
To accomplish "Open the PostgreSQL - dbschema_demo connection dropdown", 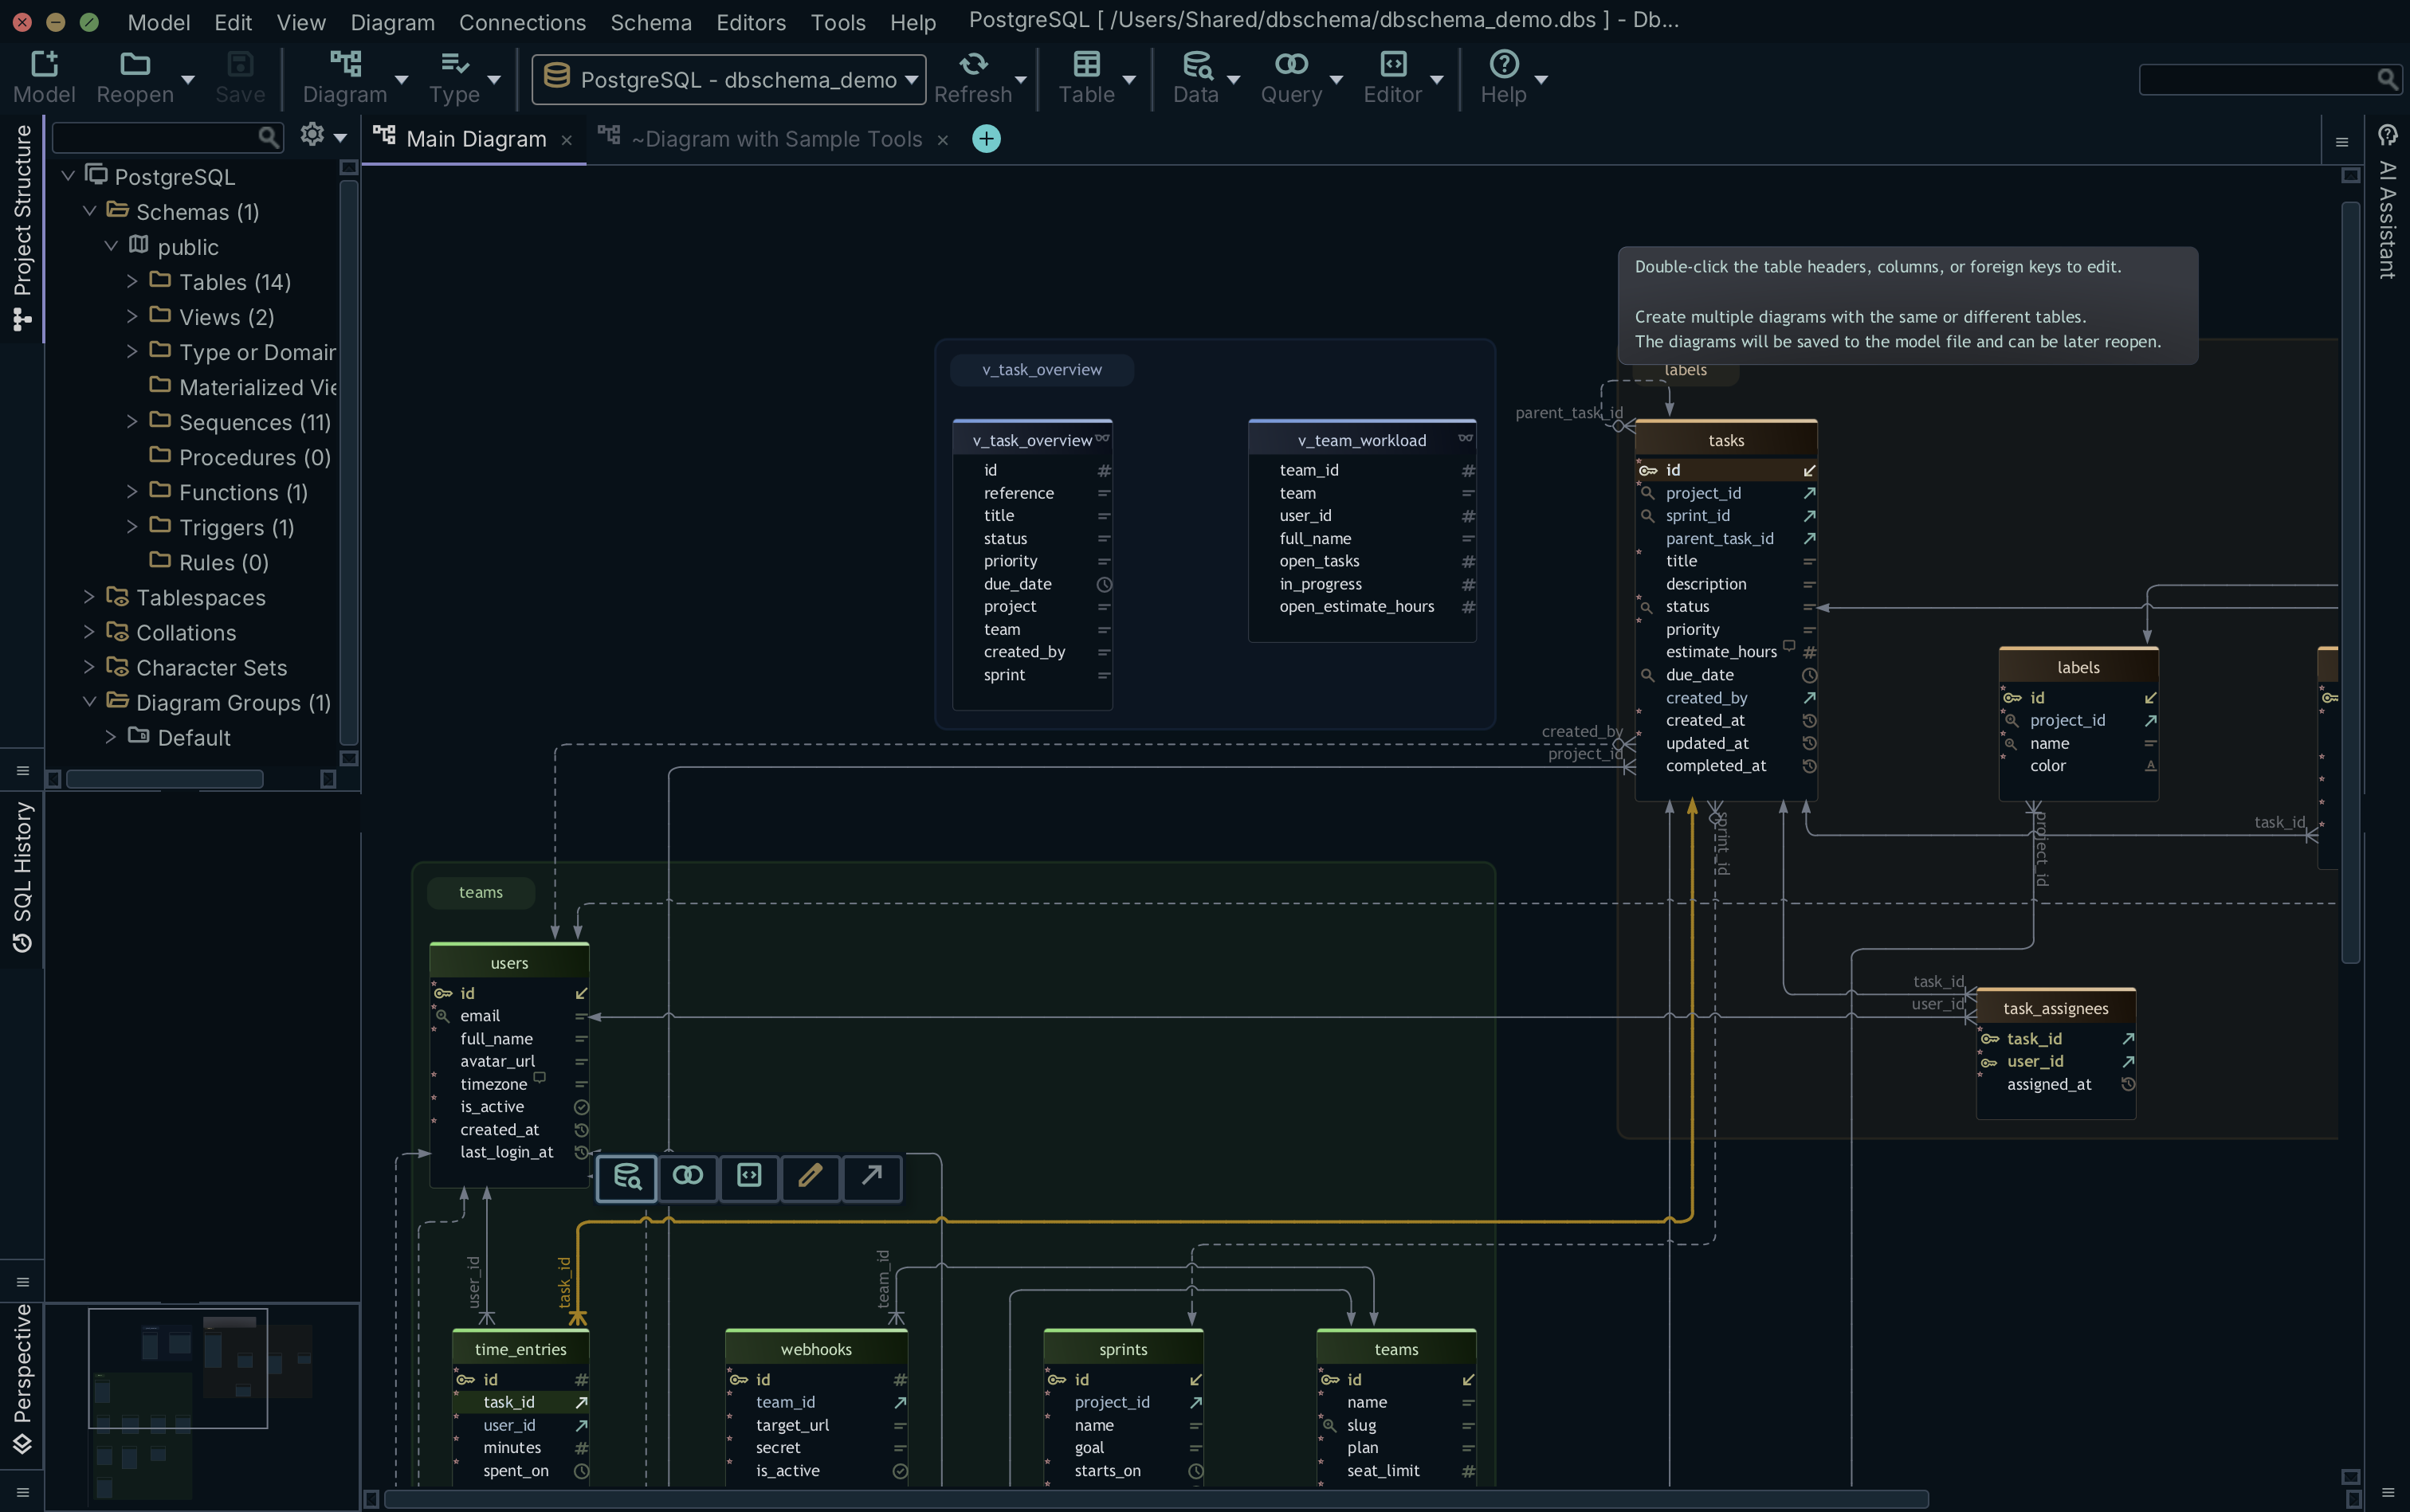I will click(x=728, y=79).
